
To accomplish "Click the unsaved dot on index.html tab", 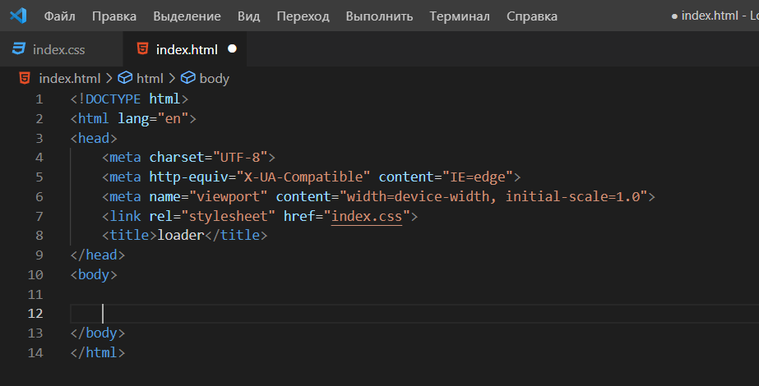I will pos(233,48).
